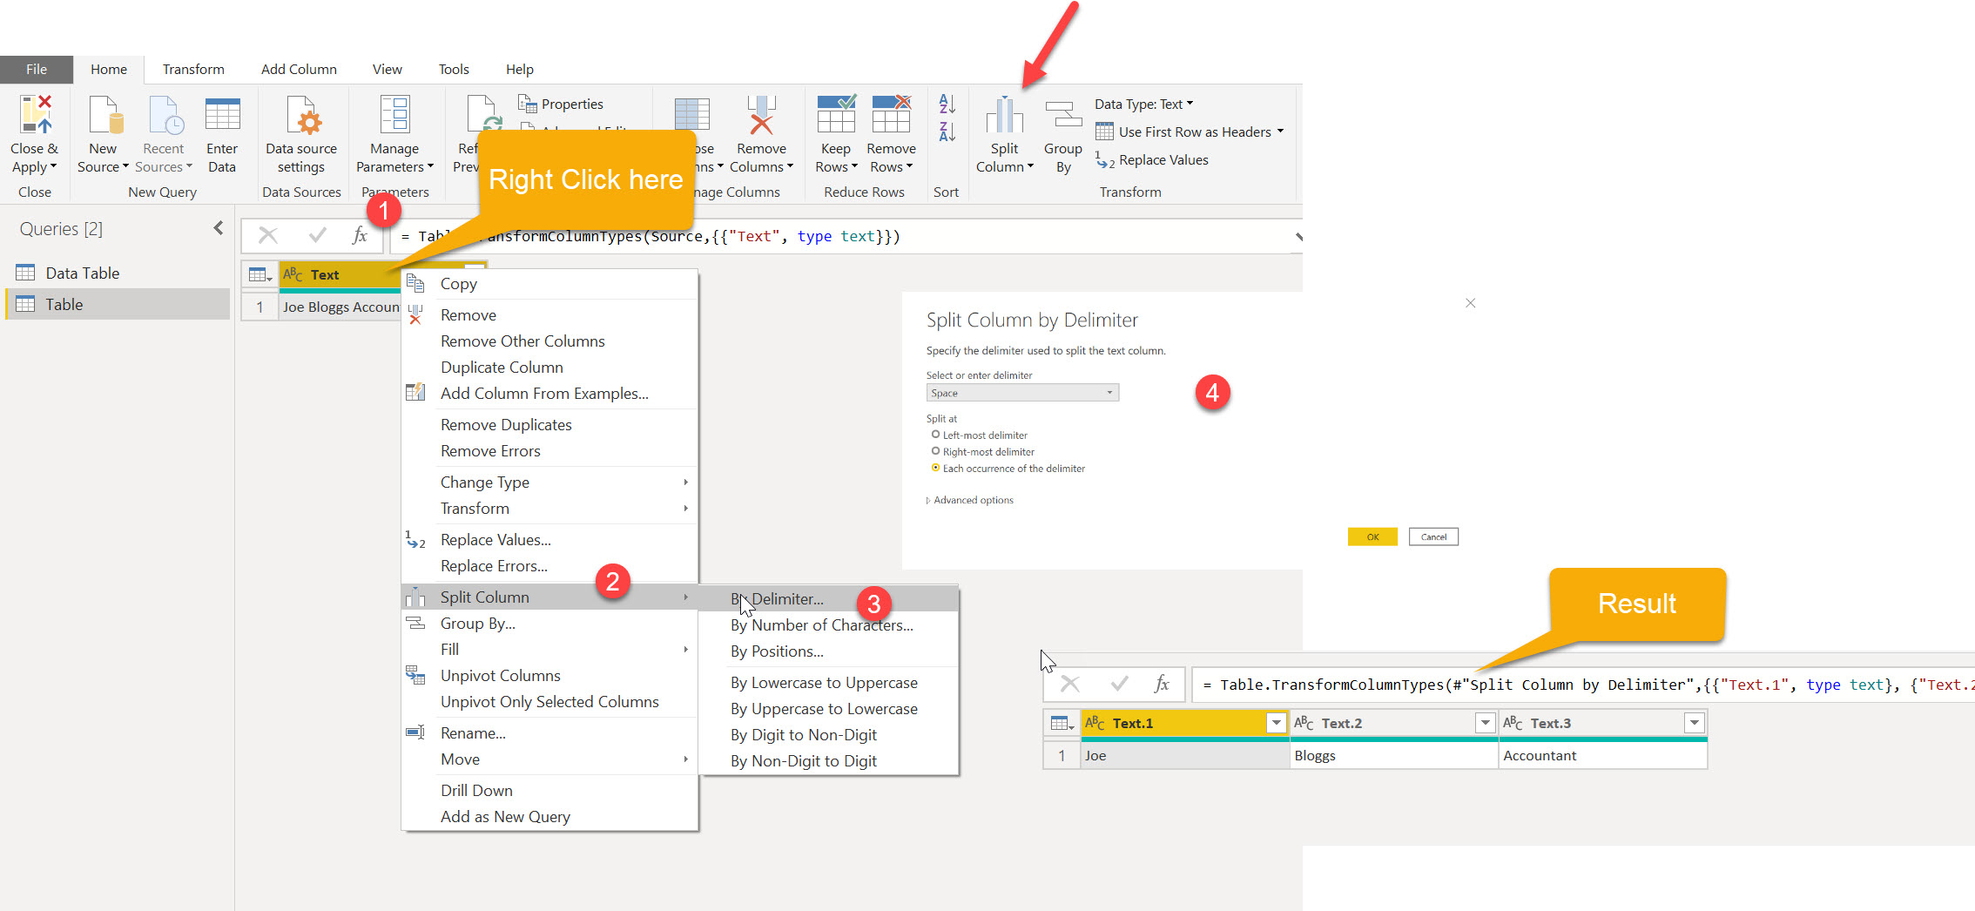
Task: Select the Data Table query
Action: pos(118,273)
